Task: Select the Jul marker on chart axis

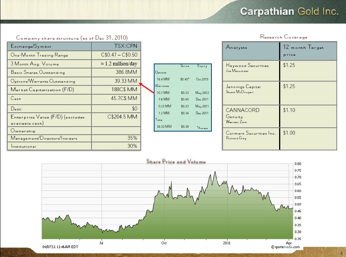Action: coord(101,243)
